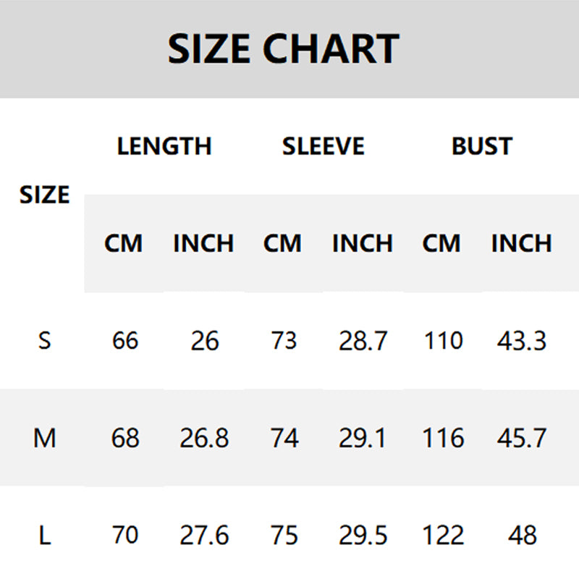Select the SLEEVE column header

(323, 146)
